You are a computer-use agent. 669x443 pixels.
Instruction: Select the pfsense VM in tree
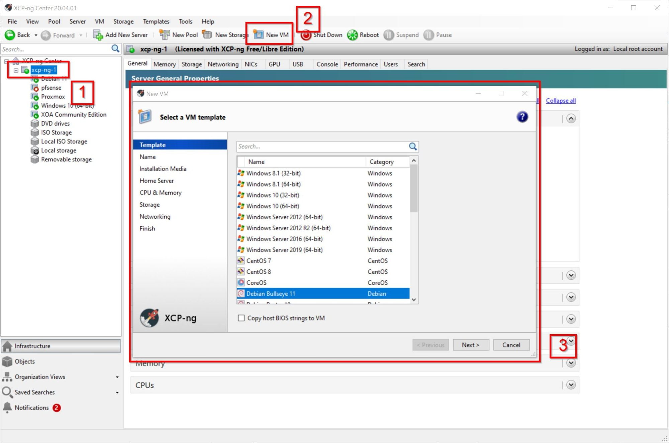[51, 88]
